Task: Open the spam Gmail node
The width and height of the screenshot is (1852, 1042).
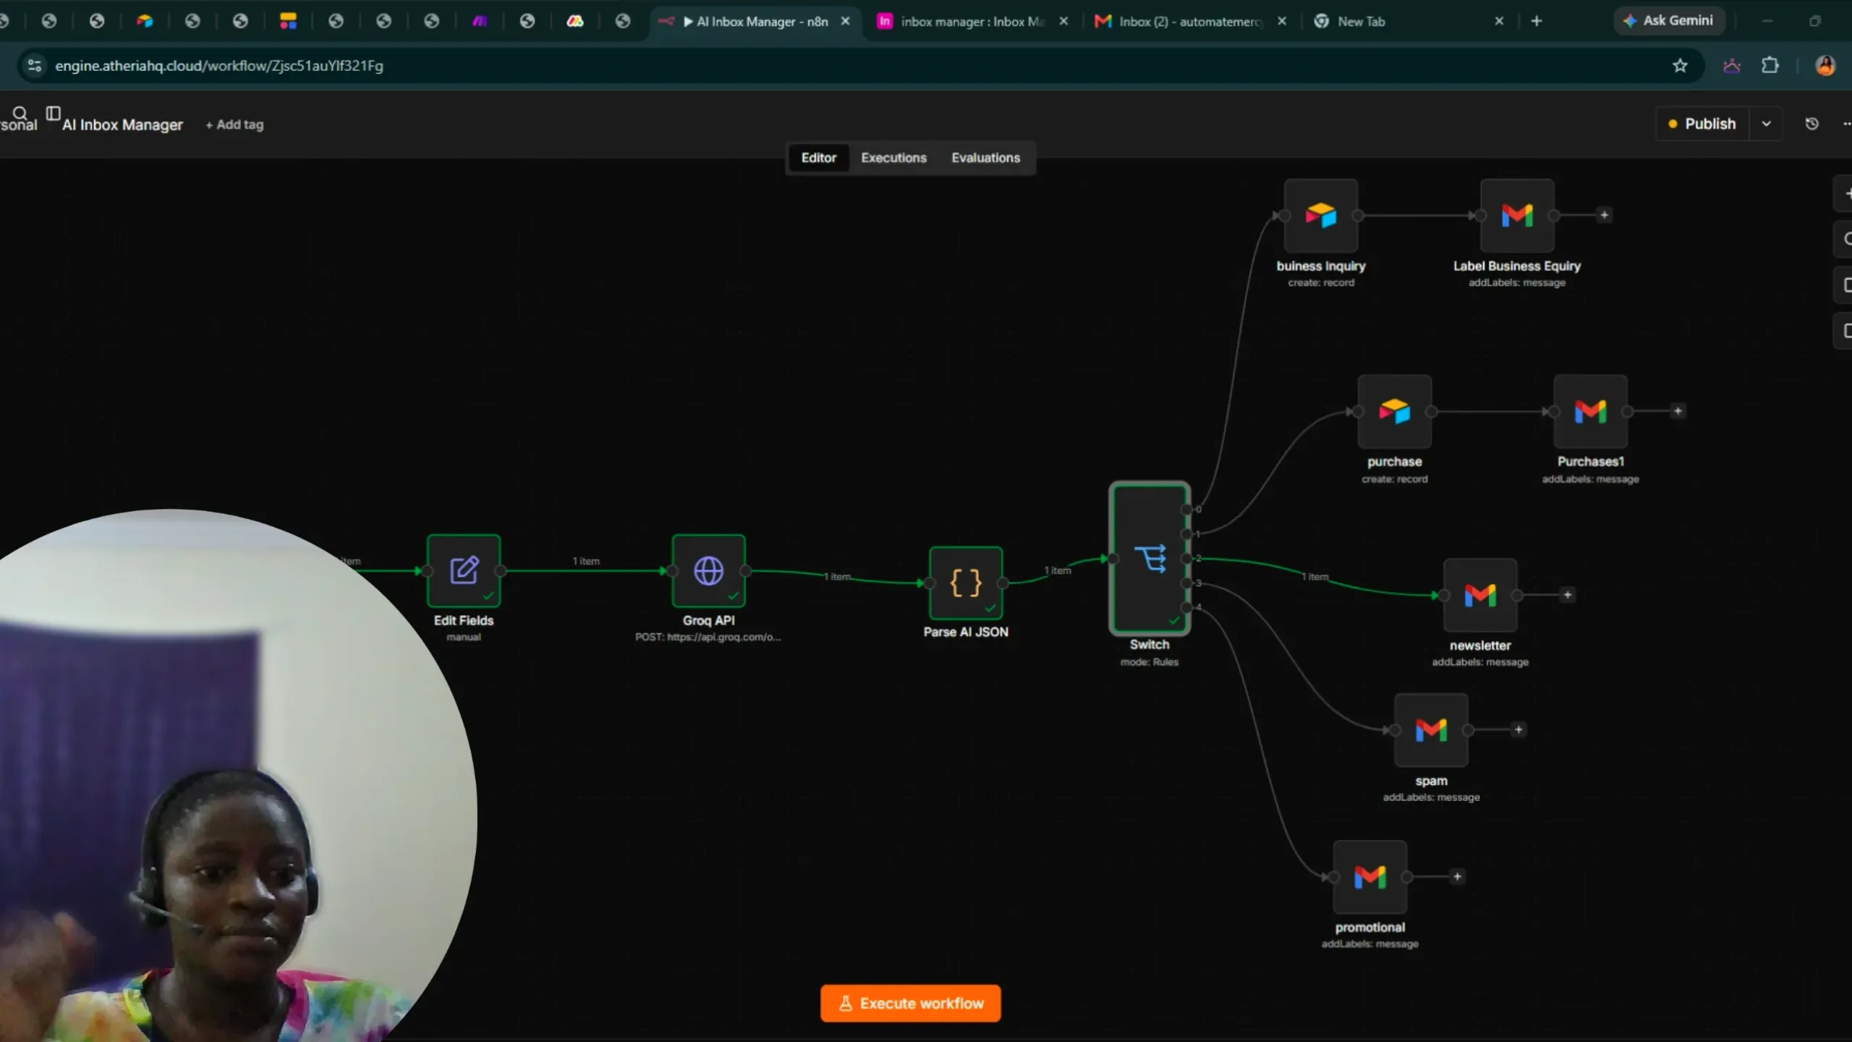Action: point(1431,729)
